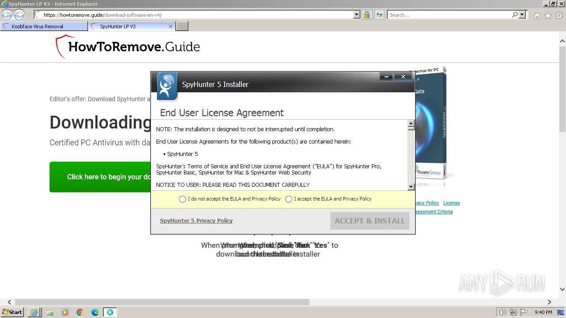Image resolution: width=566 pixels, height=318 pixels.
Task: Click the License link on the webpage
Action: [451, 203]
